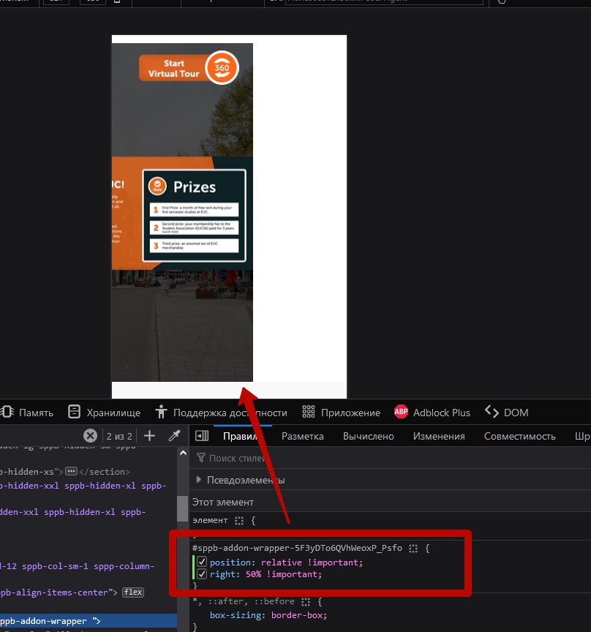Screen dimensions: 591x632
Task: Disable the right: 50% declaration
Action: point(202,574)
